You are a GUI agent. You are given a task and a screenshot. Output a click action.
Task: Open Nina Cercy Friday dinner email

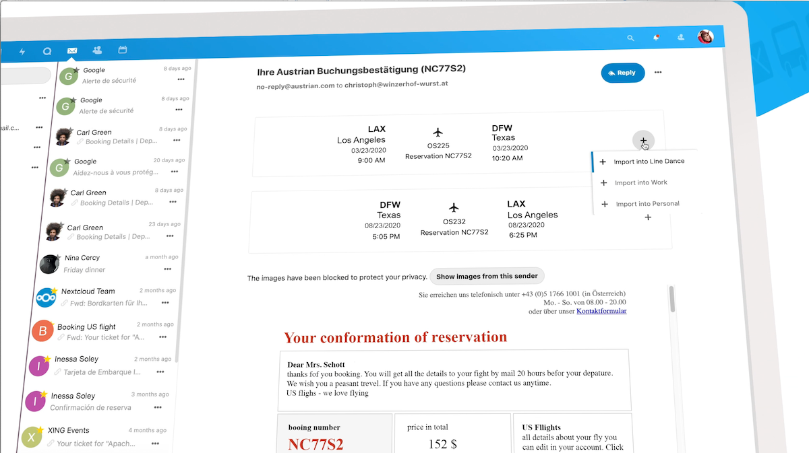(x=109, y=263)
